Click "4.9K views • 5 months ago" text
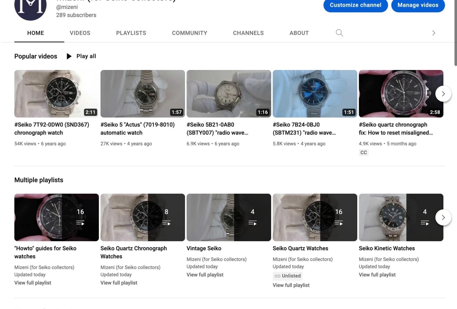Screen dimensions: 457x309 coord(387,144)
